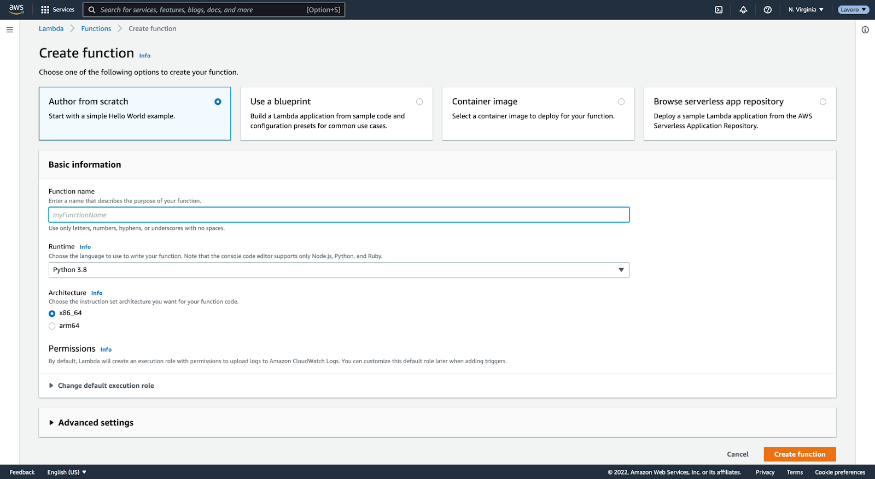Image resolution: width=875 pixels, height=479 pixels.
Task: Open the Runtime Python 3.8 dropdown
Action: pos(339,270)
